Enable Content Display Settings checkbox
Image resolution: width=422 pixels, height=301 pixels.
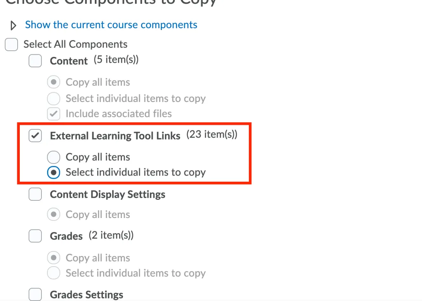coord(35,194)
